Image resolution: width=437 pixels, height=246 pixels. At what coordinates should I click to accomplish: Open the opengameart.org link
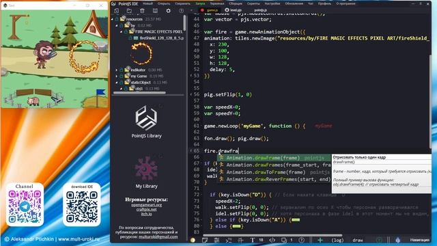(x=146, y=205)
